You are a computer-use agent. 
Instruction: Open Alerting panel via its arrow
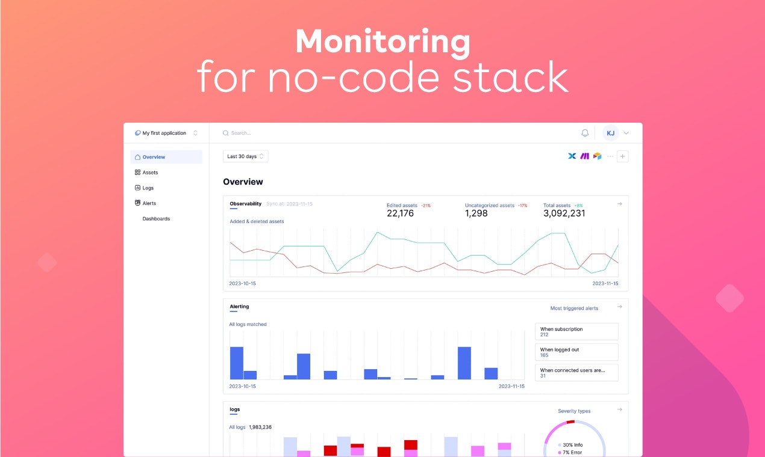[x=619, y=307]
